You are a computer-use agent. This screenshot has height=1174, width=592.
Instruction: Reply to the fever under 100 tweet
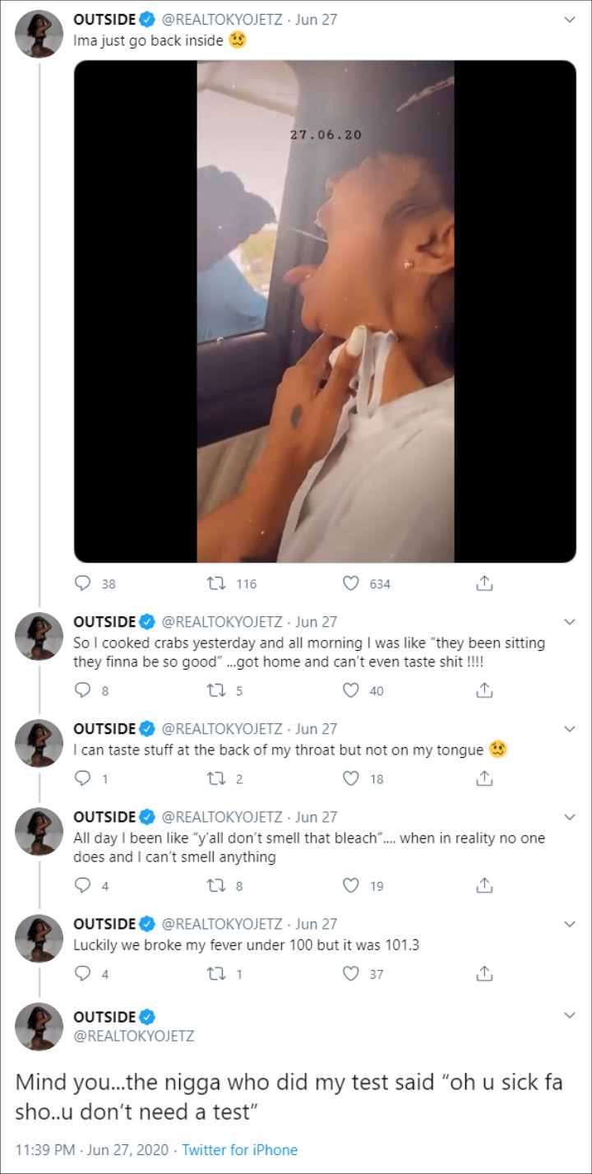click(x=82, y=973)
